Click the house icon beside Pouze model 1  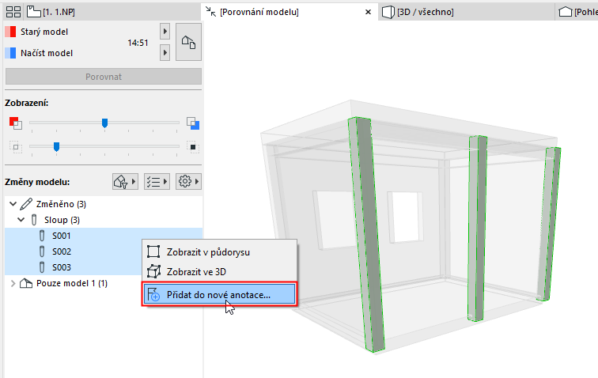click(x=26, y=283)
